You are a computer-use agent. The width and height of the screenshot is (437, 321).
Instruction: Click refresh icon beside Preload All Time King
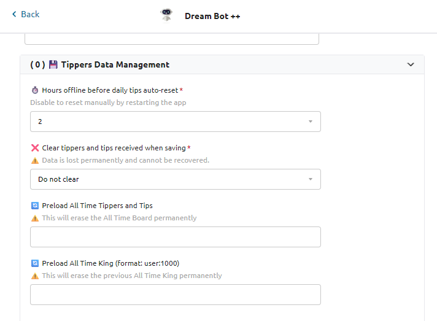[35, 263]
